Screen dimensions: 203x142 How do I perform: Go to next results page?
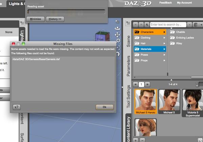click(x=147, y=85)
